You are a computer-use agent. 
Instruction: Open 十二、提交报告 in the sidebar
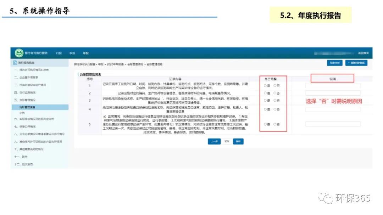click(x=24, y=164)
